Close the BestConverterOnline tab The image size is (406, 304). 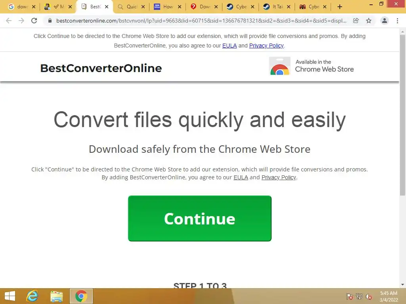tap(106, 7)
